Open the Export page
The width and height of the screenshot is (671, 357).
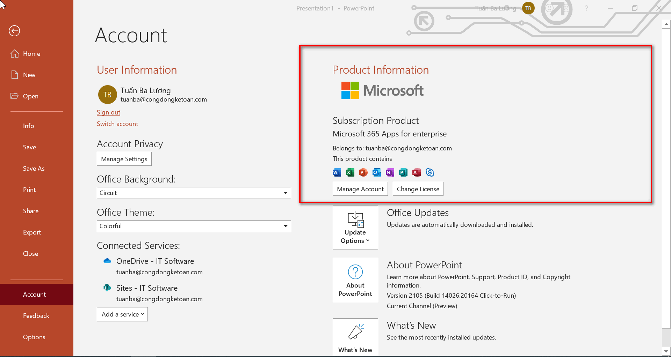tap(37, 232)
